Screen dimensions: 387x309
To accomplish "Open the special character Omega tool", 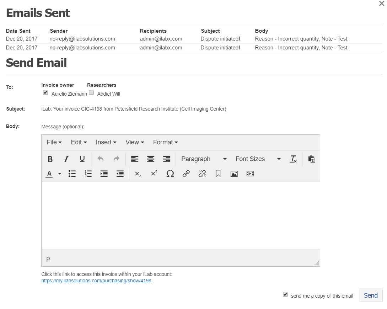I will pyautogui.click(x=170, y=174).
